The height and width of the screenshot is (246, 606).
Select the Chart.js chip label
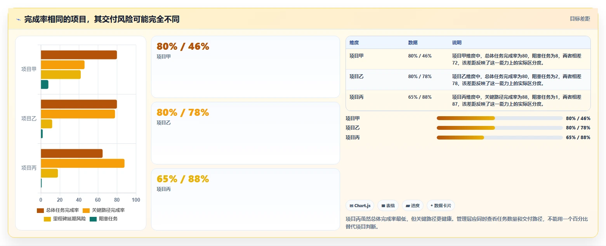coord(363,206)
